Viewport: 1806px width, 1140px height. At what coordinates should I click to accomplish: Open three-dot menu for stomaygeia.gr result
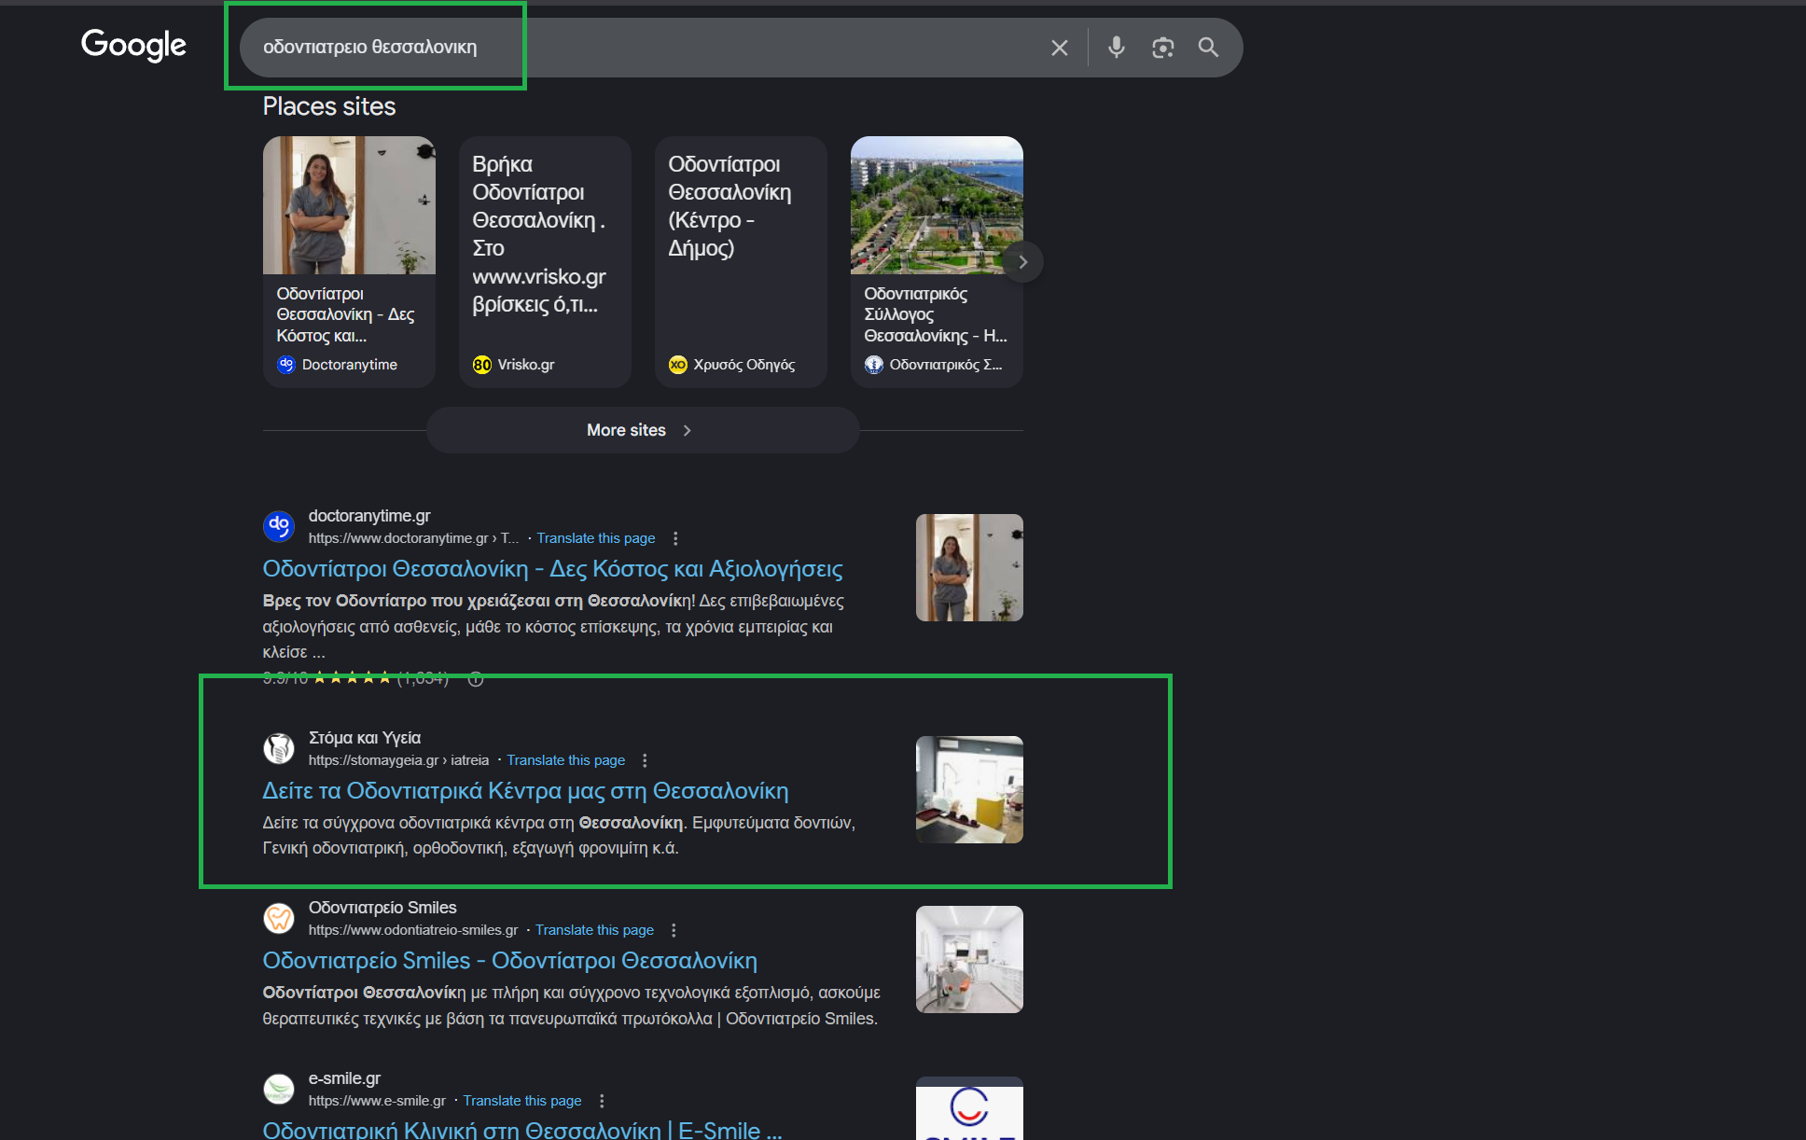coord(645,760)
